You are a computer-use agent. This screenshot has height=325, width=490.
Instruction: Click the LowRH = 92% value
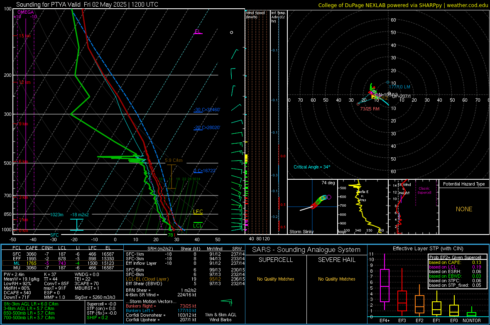(17, 284)
